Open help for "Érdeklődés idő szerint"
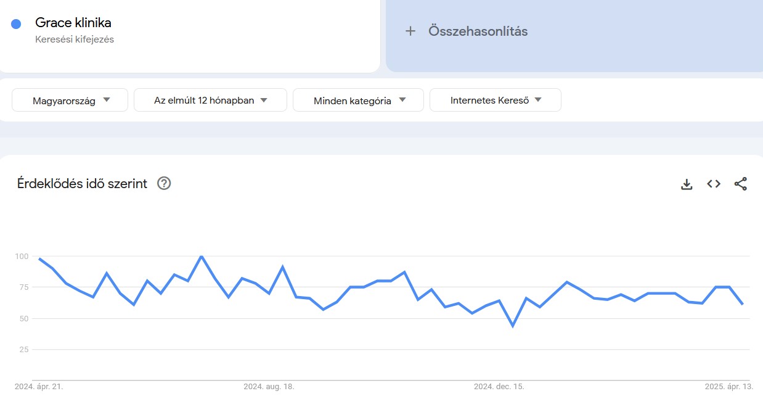This screenshot has width=763, height=412. (x=163, y=183)
